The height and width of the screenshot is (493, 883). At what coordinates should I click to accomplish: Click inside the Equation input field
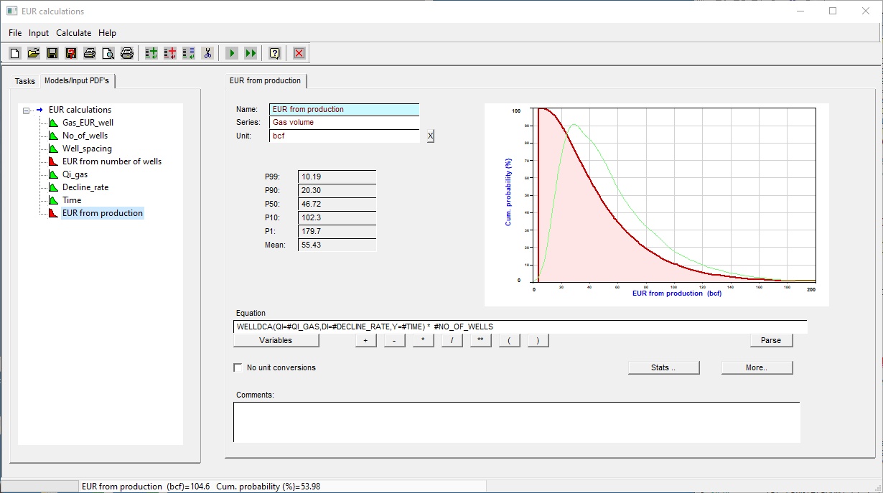point(520,327)
